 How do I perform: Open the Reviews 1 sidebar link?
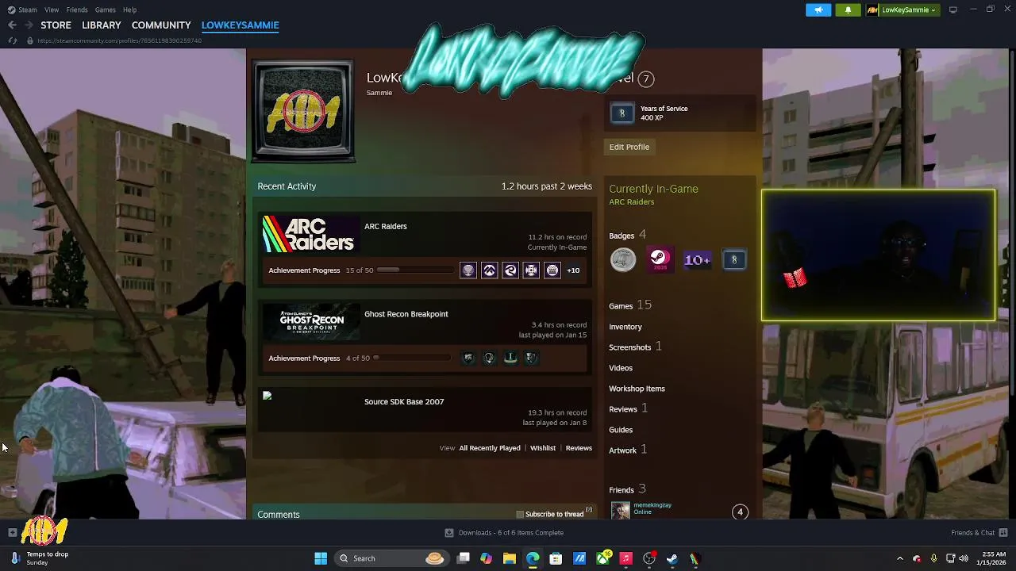point(628,408)
